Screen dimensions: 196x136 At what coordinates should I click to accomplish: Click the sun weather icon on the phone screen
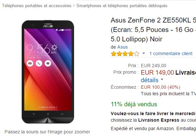[54, 47]
